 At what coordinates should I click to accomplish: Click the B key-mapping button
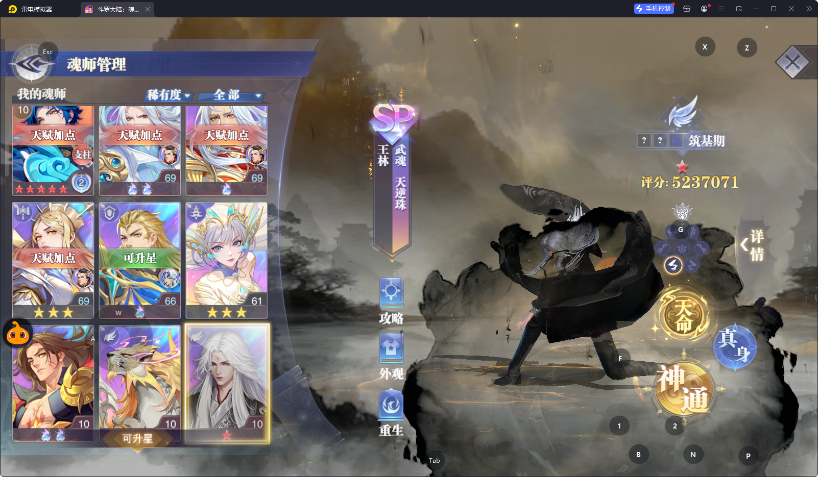638,455
